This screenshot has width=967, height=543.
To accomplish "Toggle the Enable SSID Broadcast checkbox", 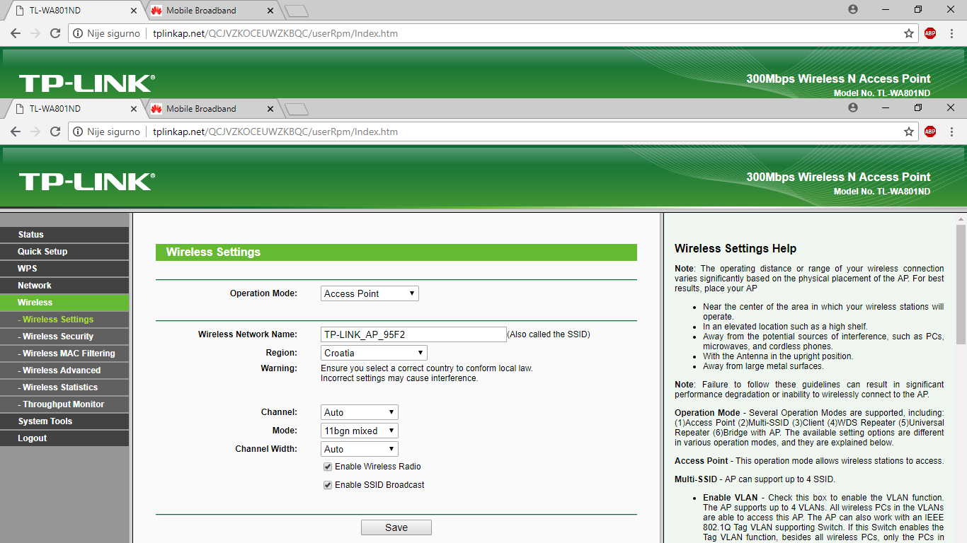I will (x=328, y=485).
